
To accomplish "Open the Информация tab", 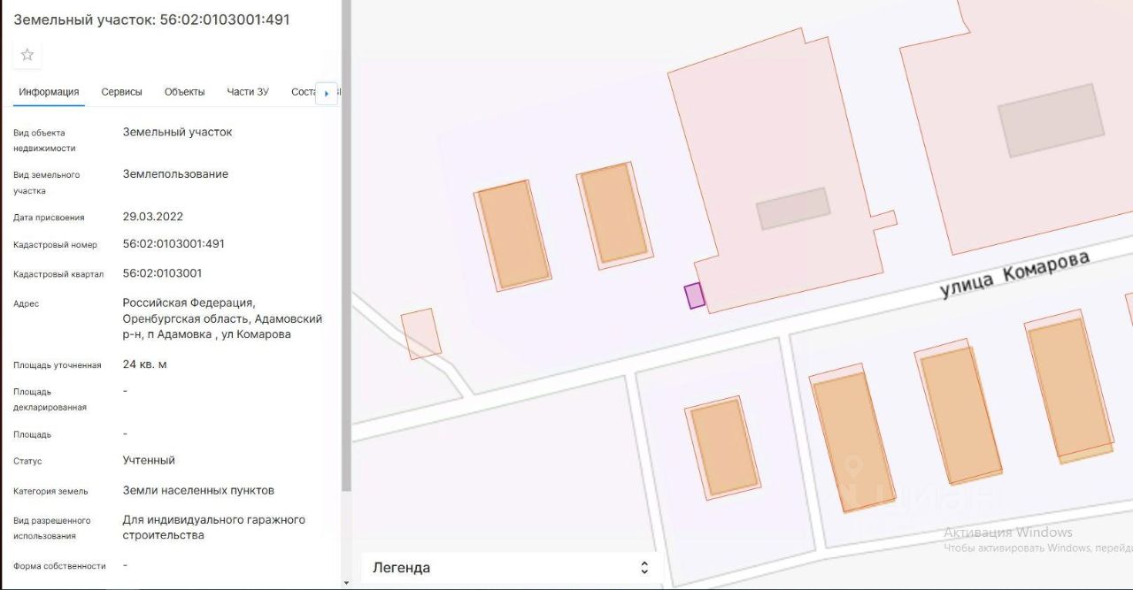I will (49, 92).
